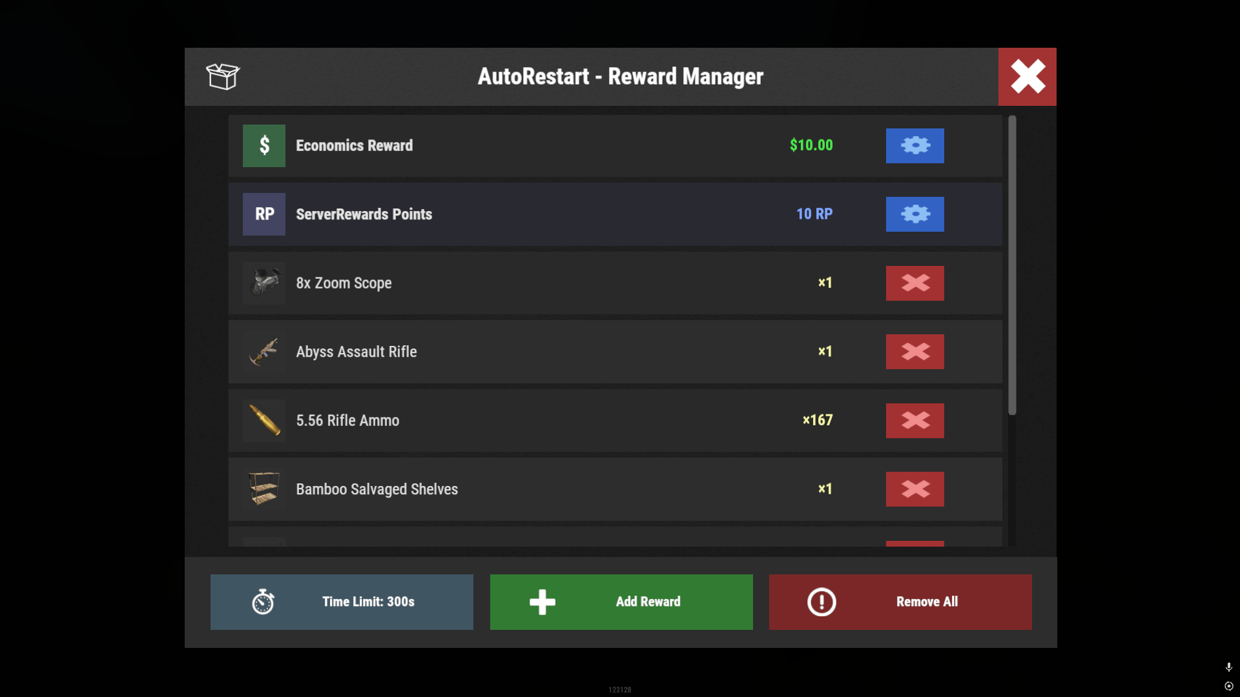The image size is (1240, 697).
Task: Remove the 5.56 Rifle Ammo reward
Action: 914,421
